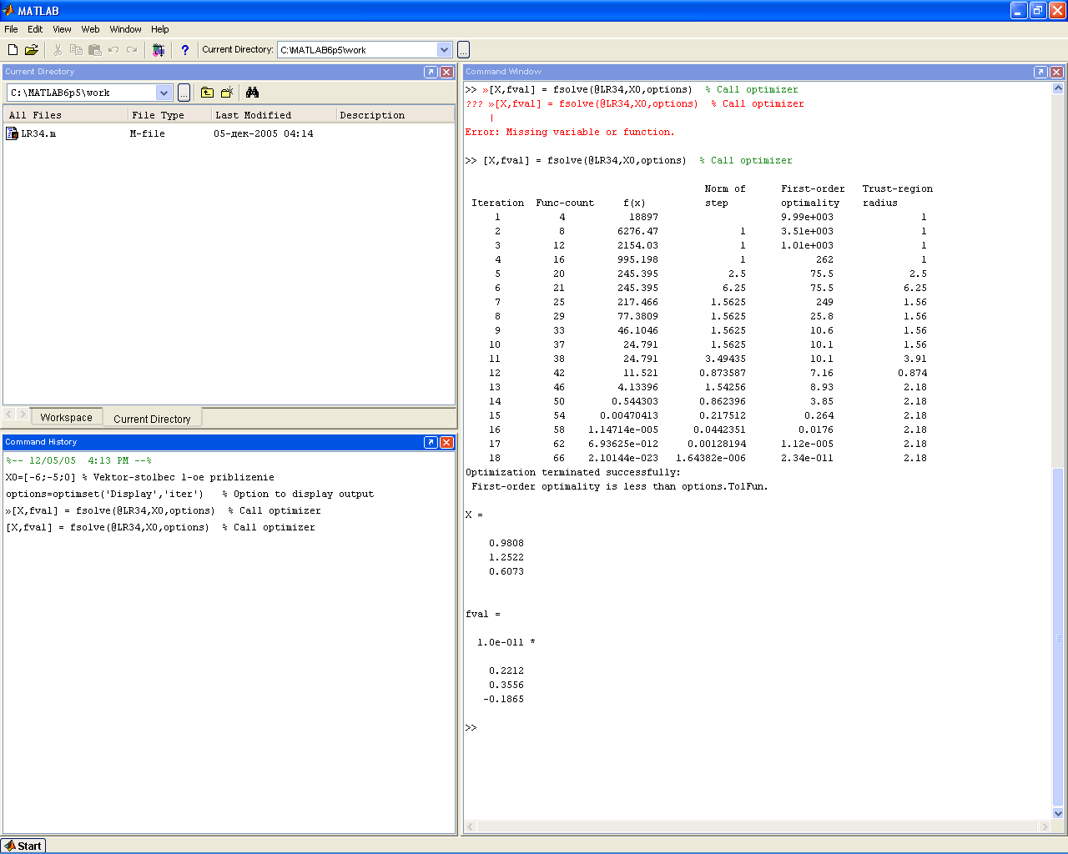Switch to the Workspace tab

coord(67,418)
